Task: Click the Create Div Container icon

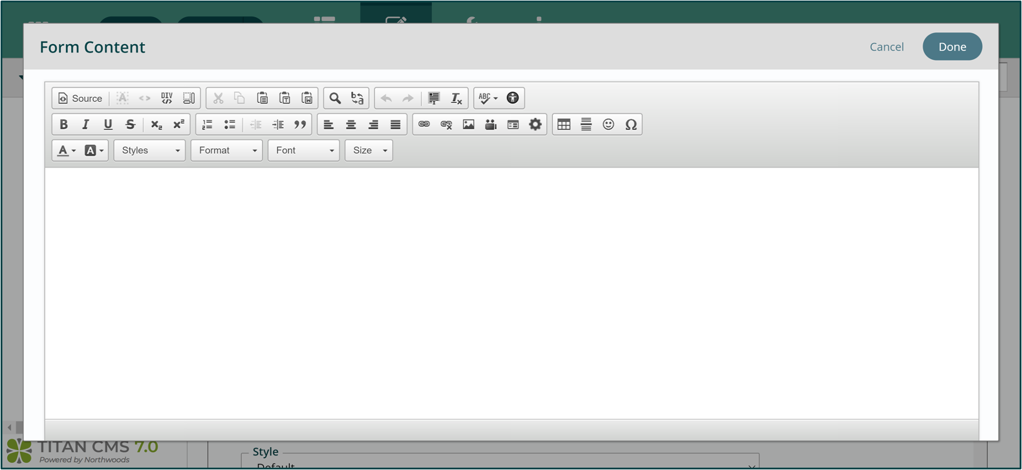Action: [167, 98]
